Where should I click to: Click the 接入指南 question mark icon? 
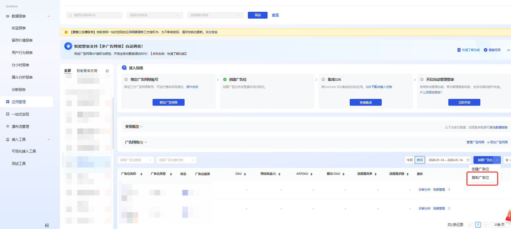[x=124, y=68]
